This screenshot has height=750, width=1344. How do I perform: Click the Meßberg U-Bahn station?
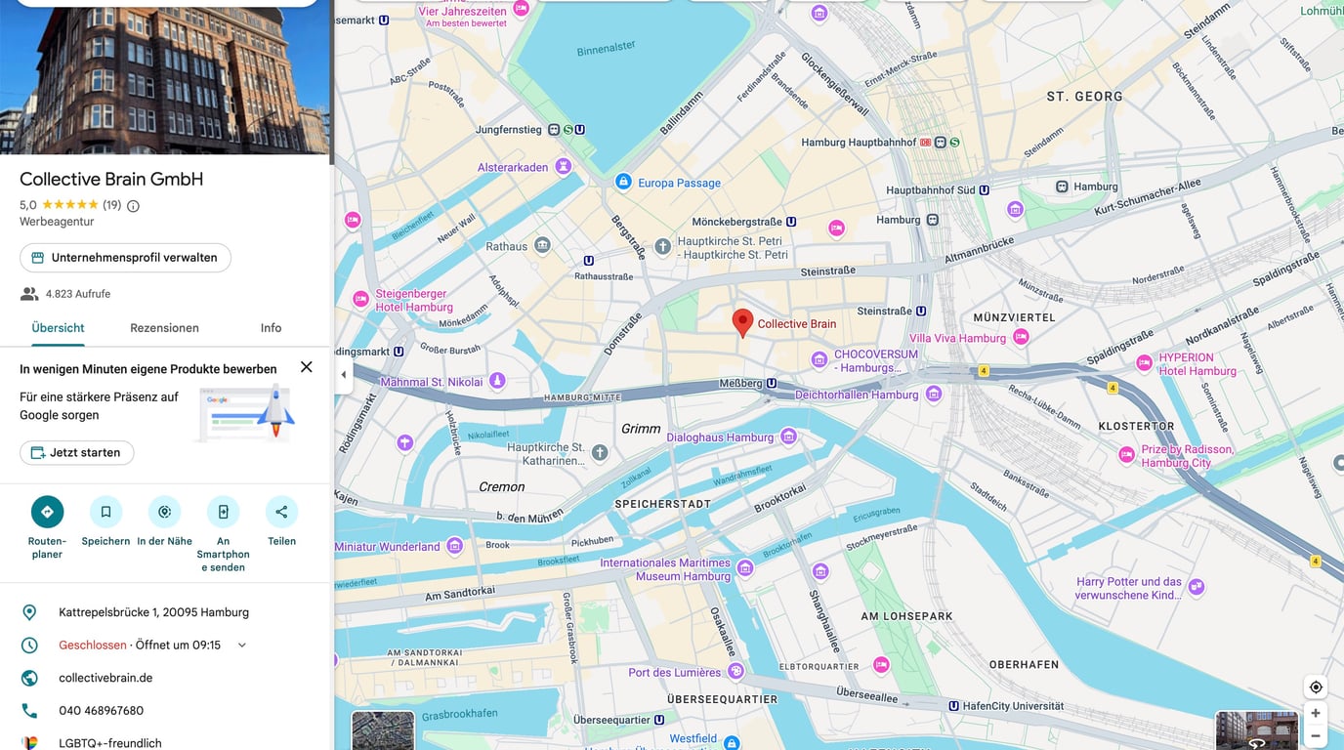tap(748, 384)
